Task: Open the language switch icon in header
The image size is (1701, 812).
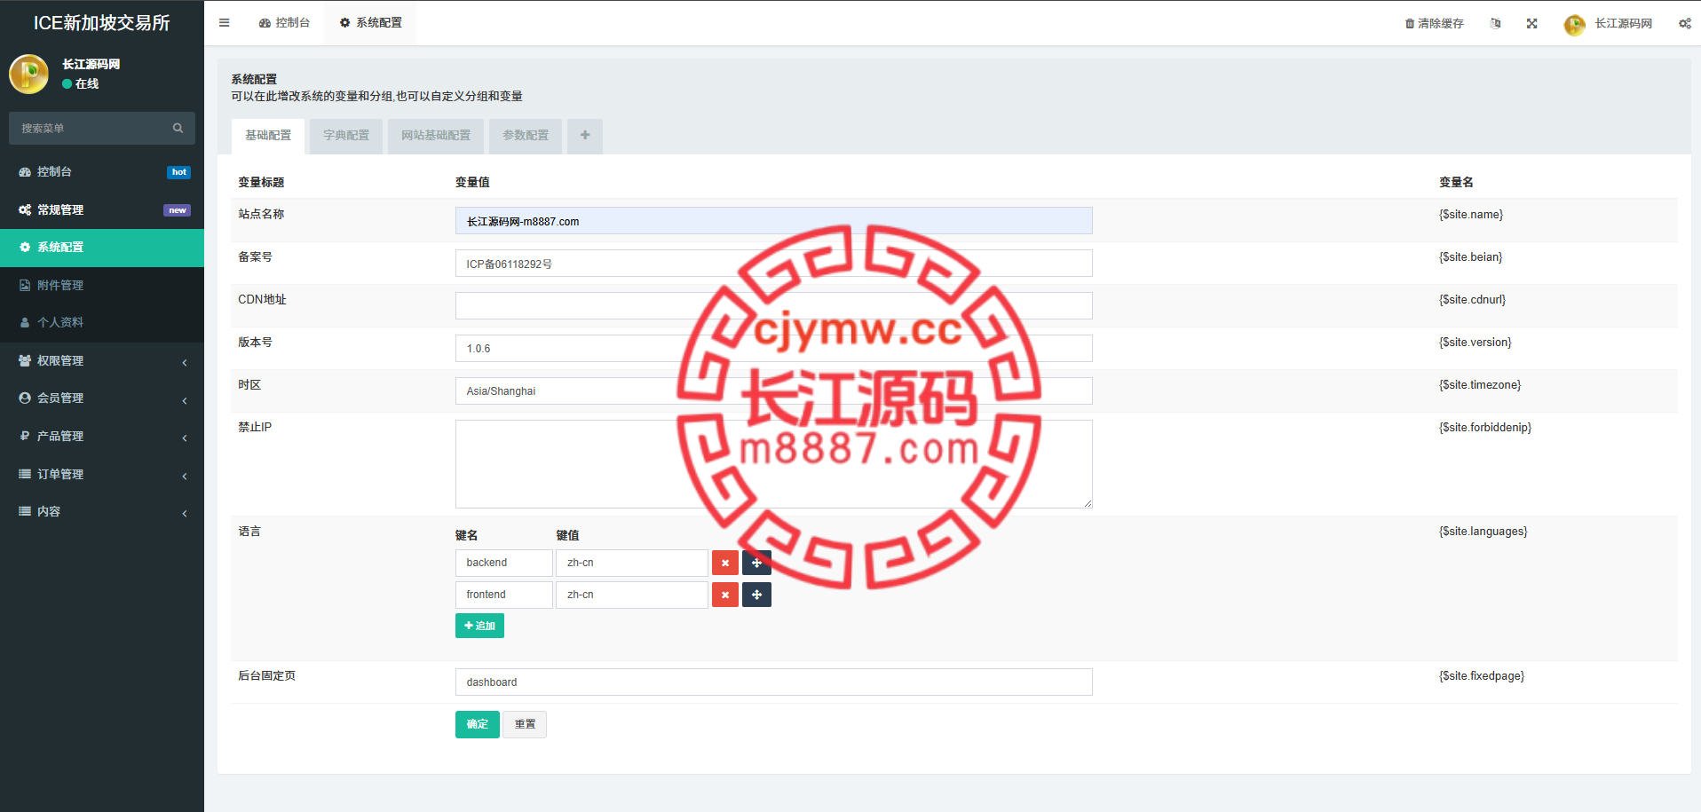Action: tap(1495, 23)
